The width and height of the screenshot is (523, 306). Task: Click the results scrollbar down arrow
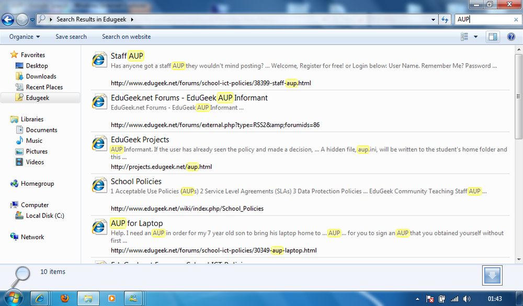519,259
